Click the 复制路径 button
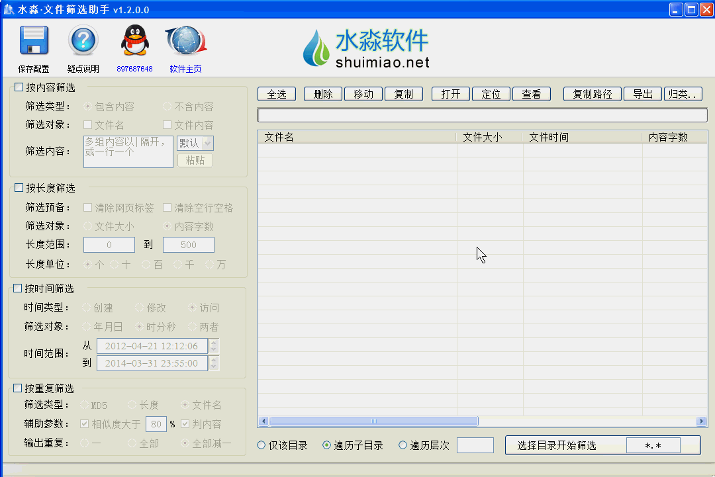This screenshot has width=715, height=477. [x=593, y=94]
